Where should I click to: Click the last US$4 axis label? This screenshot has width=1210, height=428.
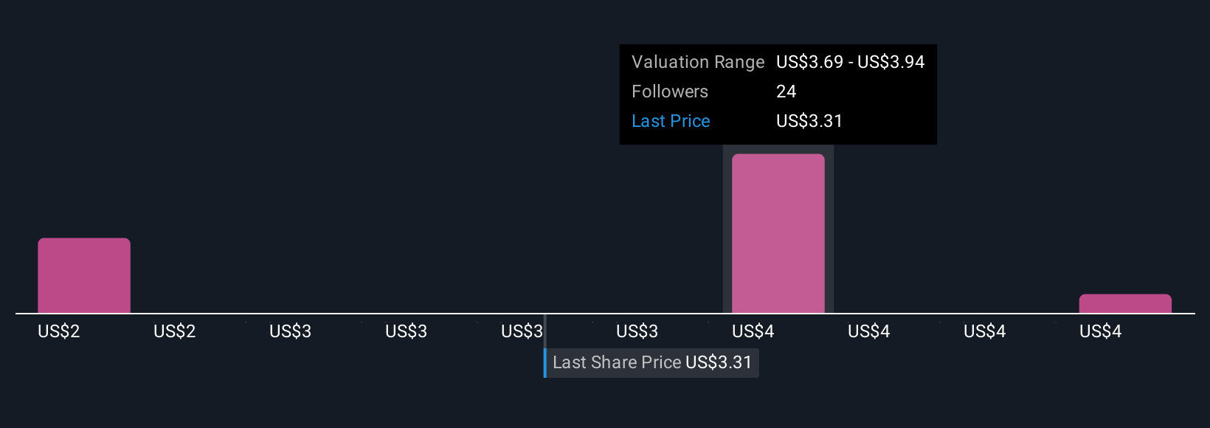point(1101,331)
